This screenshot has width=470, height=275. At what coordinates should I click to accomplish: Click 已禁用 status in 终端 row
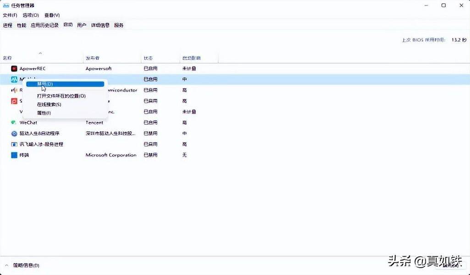click(150, 155)
